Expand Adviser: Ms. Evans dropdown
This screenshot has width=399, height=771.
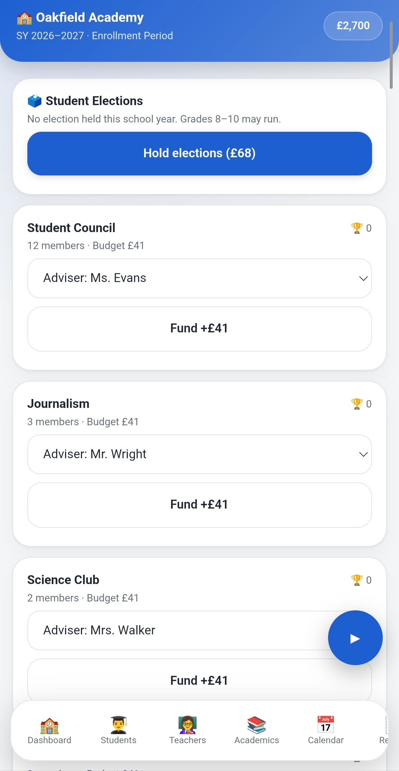coord(199,278)
